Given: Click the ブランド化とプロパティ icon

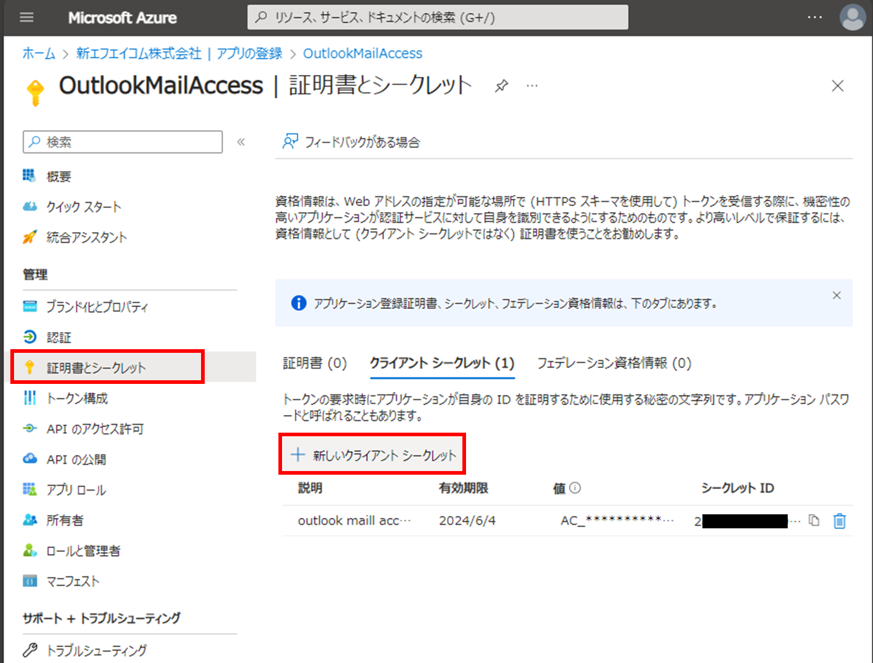Looking at the screenshot, I should pyautogui.click(x=30, y=306).
